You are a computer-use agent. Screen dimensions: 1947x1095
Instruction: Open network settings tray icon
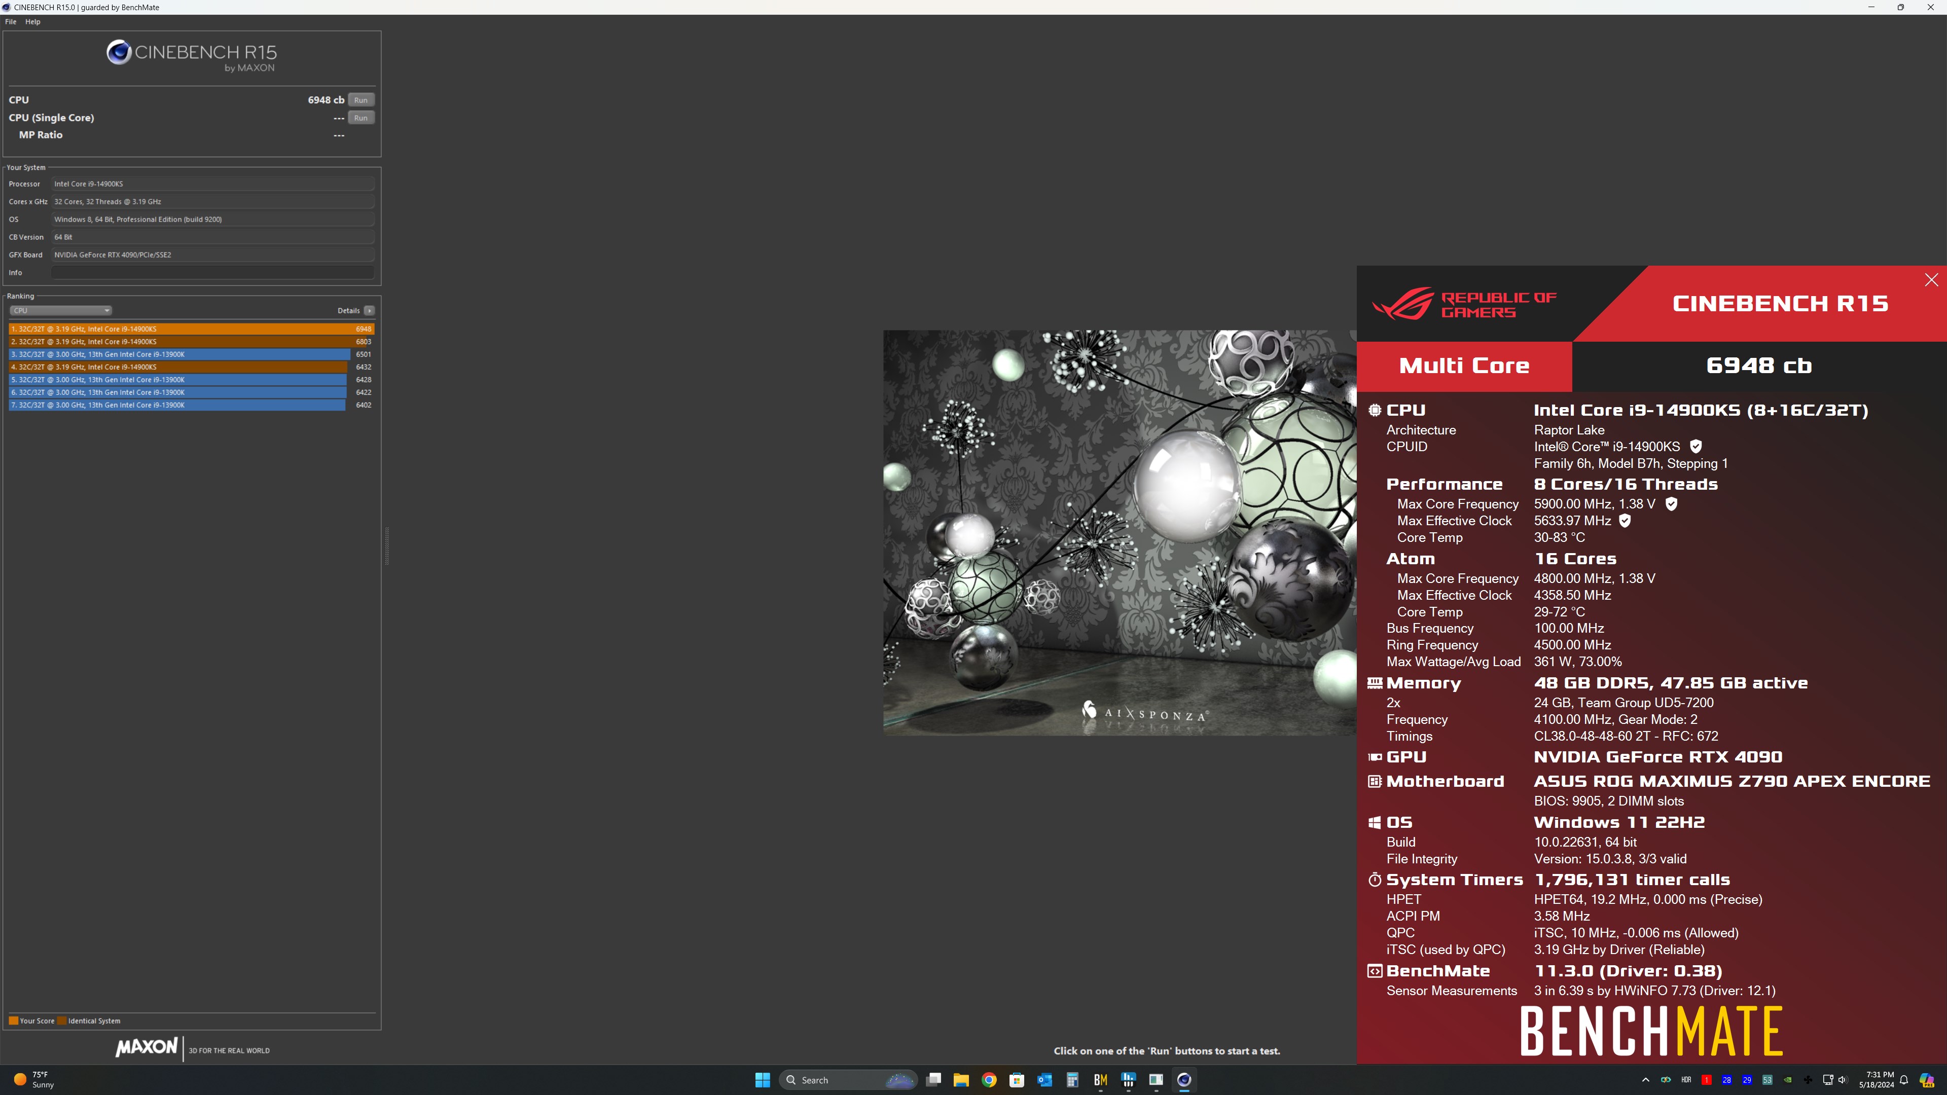1828,1080
